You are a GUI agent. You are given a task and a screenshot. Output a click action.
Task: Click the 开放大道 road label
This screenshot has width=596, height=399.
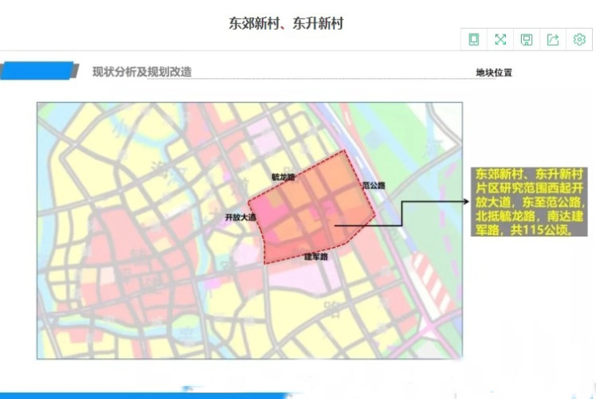pos(240,217)
